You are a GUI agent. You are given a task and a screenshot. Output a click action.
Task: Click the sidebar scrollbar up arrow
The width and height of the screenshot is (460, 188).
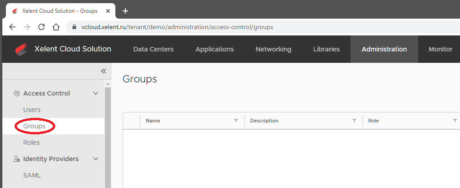[x=108, y=84]
